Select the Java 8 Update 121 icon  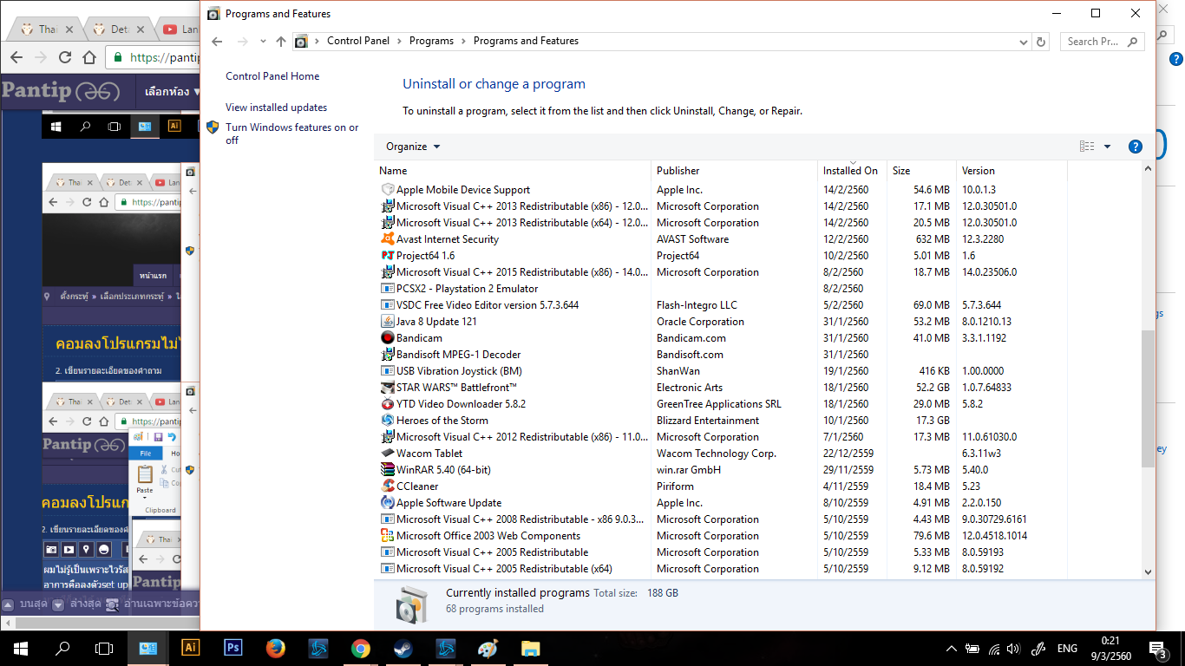[388, 322]
